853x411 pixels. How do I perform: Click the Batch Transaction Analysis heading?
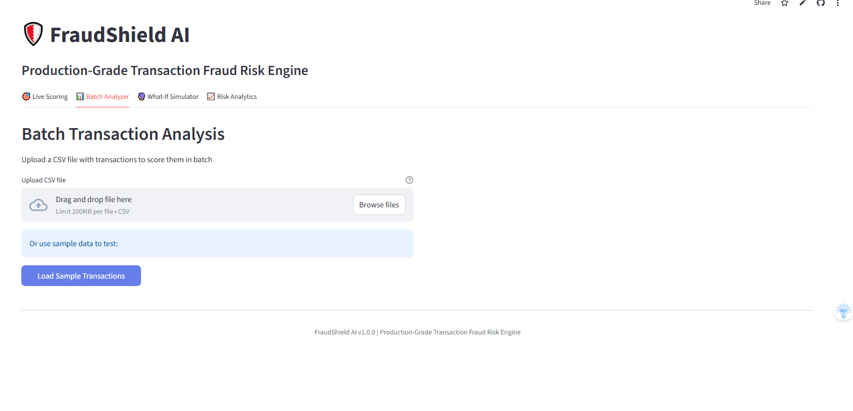pos(123,134)
